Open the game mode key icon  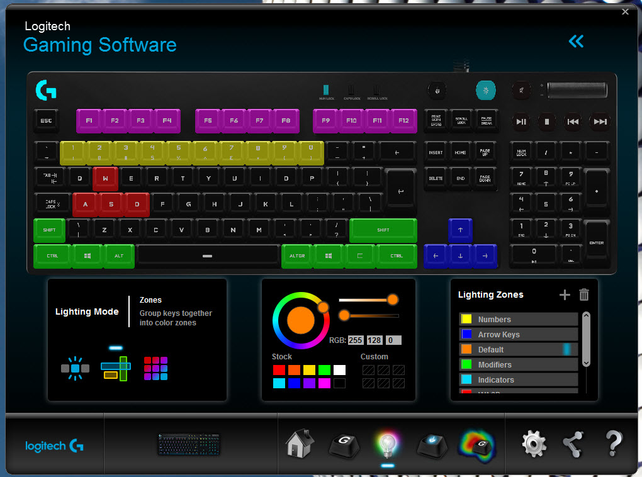pyautogui.click(x=432, y=446)
